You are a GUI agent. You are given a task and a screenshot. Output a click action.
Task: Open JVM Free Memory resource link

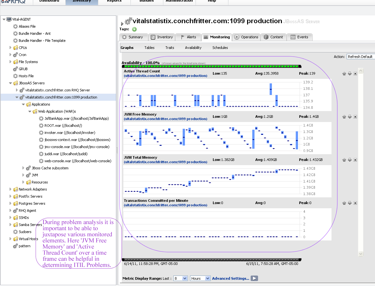pos(166,119)
